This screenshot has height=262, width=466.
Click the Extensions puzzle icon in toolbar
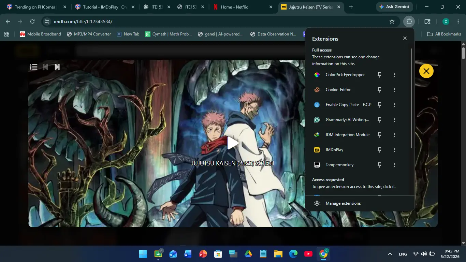tap(409, 21)
